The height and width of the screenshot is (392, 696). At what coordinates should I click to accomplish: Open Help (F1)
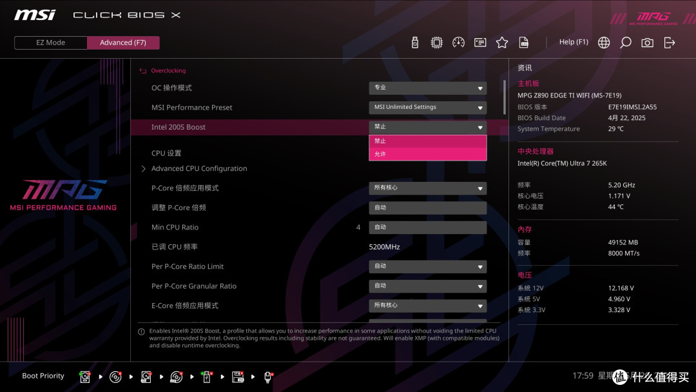(x=574, y=42)
